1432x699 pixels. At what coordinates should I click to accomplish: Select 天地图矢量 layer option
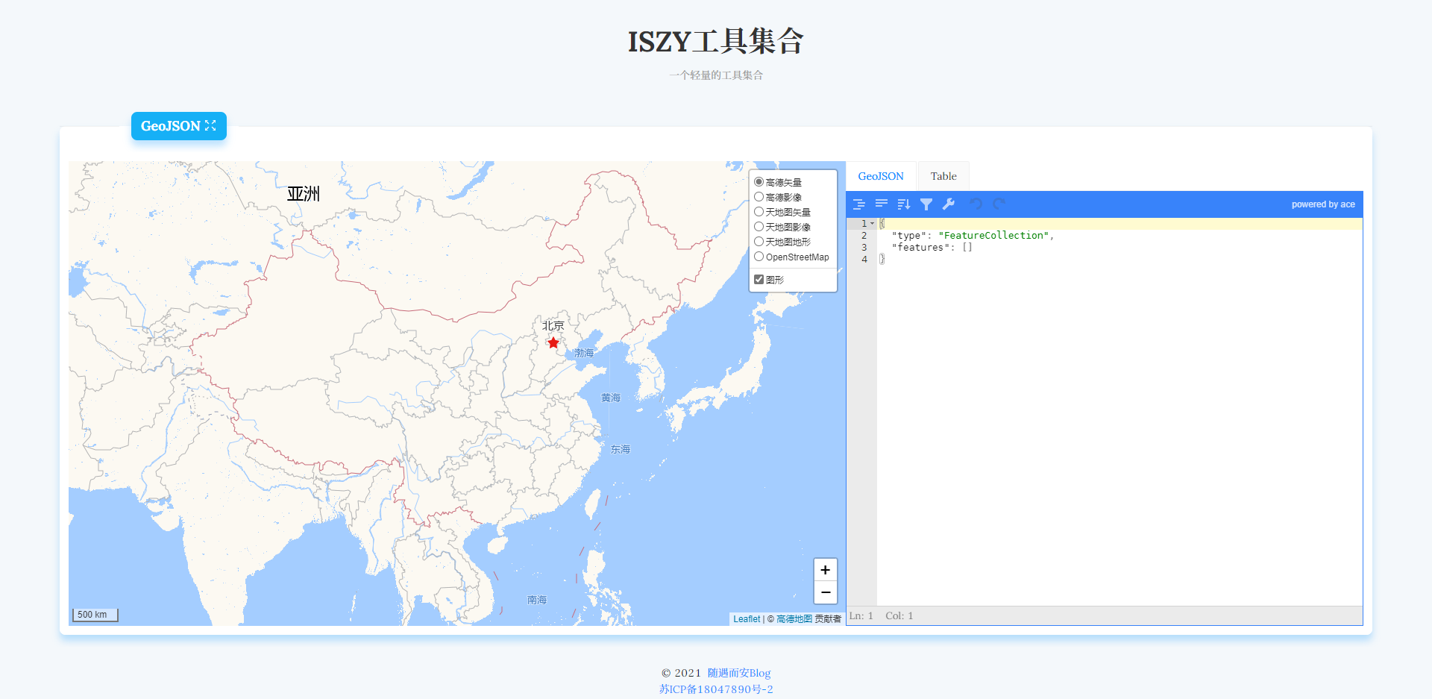point(759,212)
